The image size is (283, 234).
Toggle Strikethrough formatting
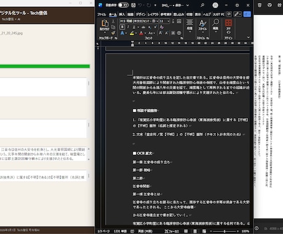143,27
